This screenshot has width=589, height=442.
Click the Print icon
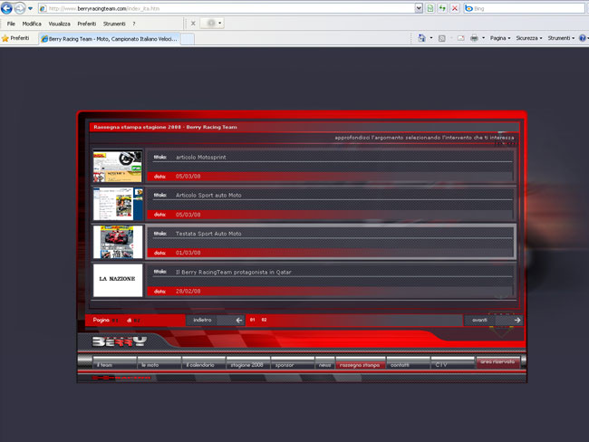475,38
